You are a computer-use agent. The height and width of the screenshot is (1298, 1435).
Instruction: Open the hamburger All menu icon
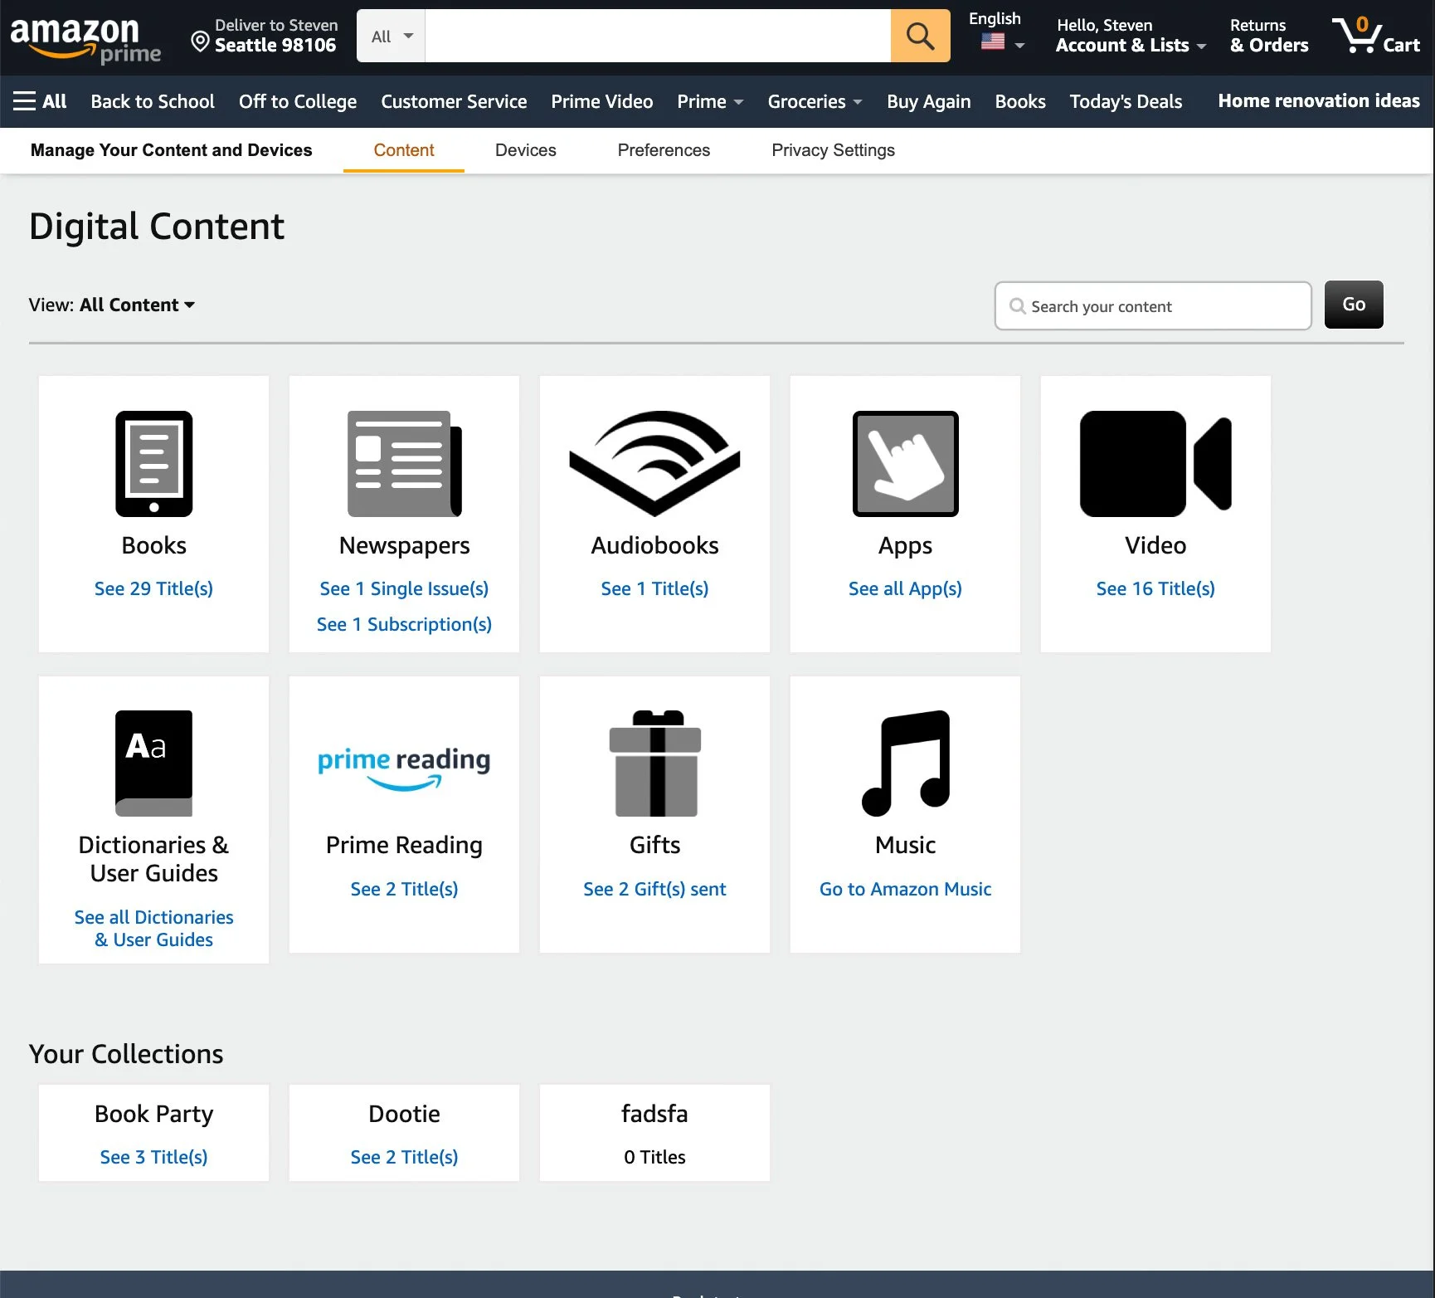(24, 101)
